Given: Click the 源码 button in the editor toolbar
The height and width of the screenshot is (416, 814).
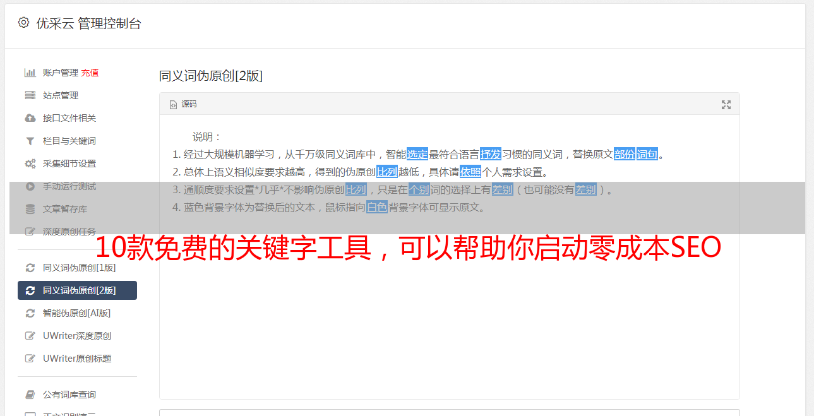Looking at the screenshot, I should click(183, 104).
